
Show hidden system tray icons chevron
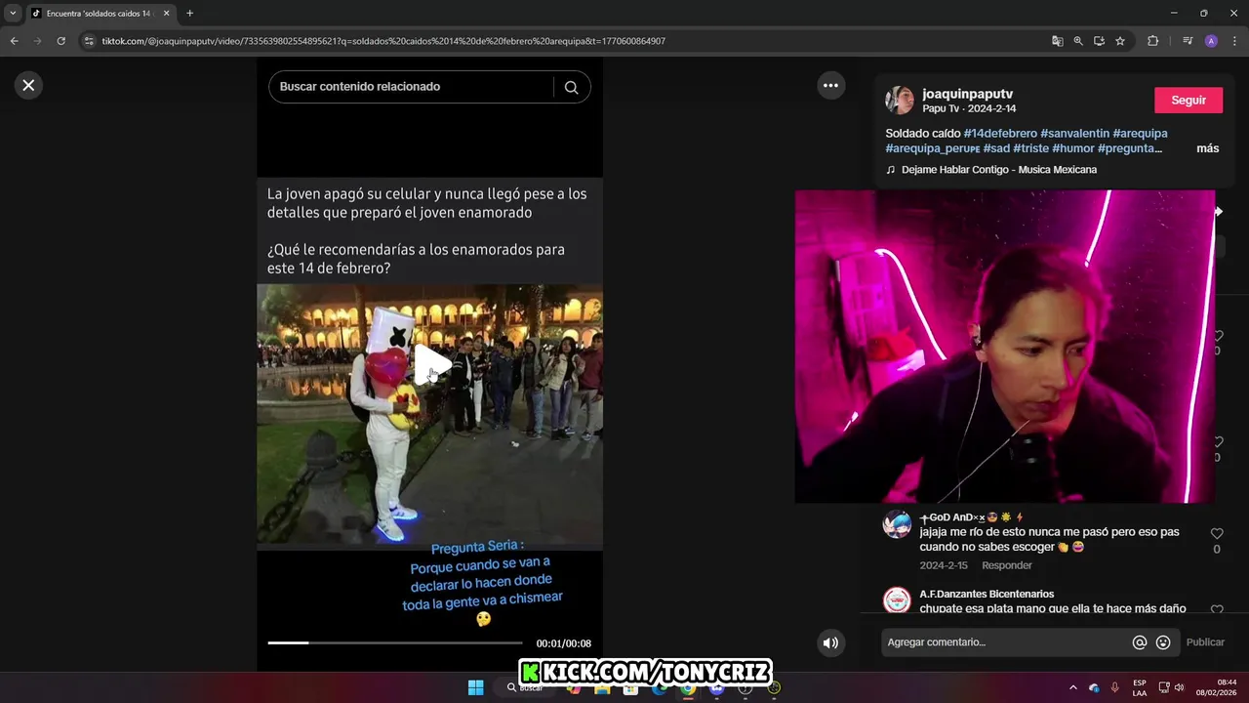coord(1073,687)
